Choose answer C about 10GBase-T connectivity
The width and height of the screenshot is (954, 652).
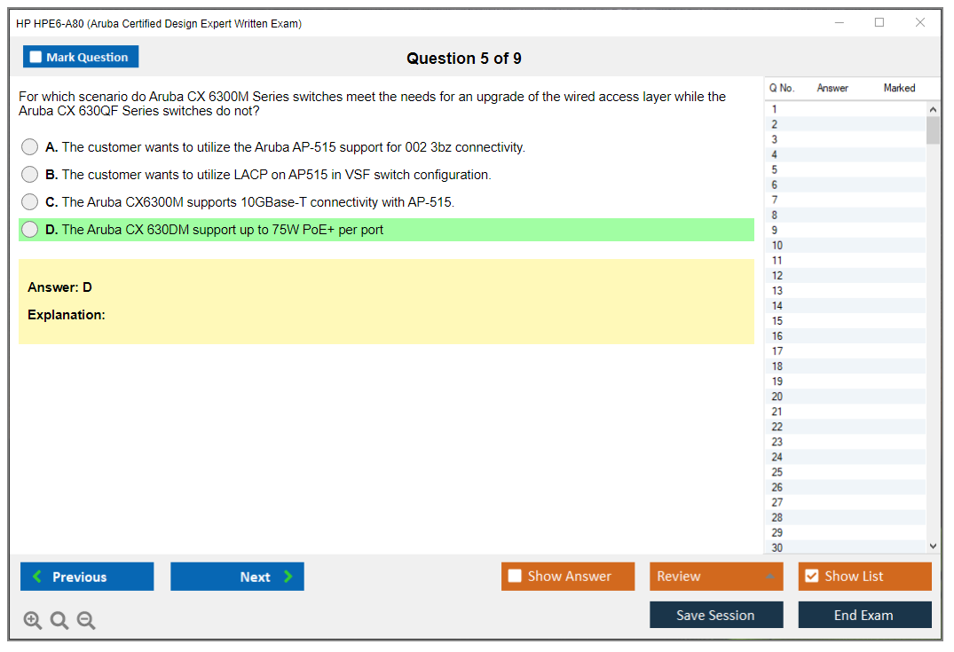30,202
